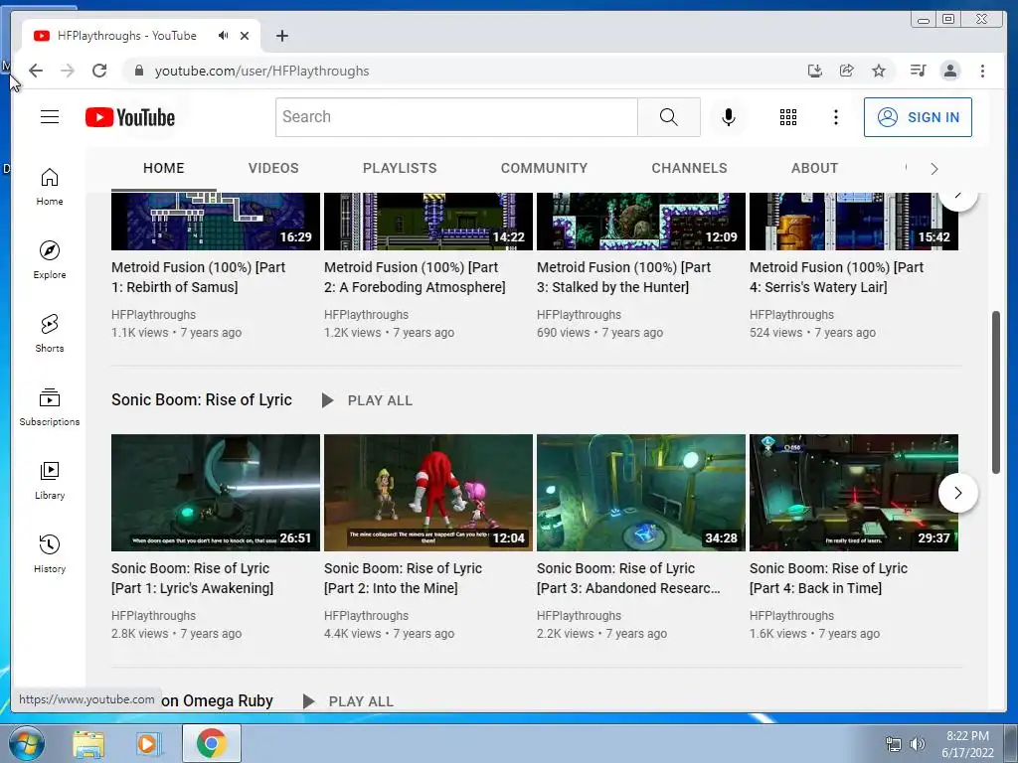Open Sonic Boom Part 3: Abandoned Research title
Viewport: 1018px width, 763px height.
tap(628, 578)
